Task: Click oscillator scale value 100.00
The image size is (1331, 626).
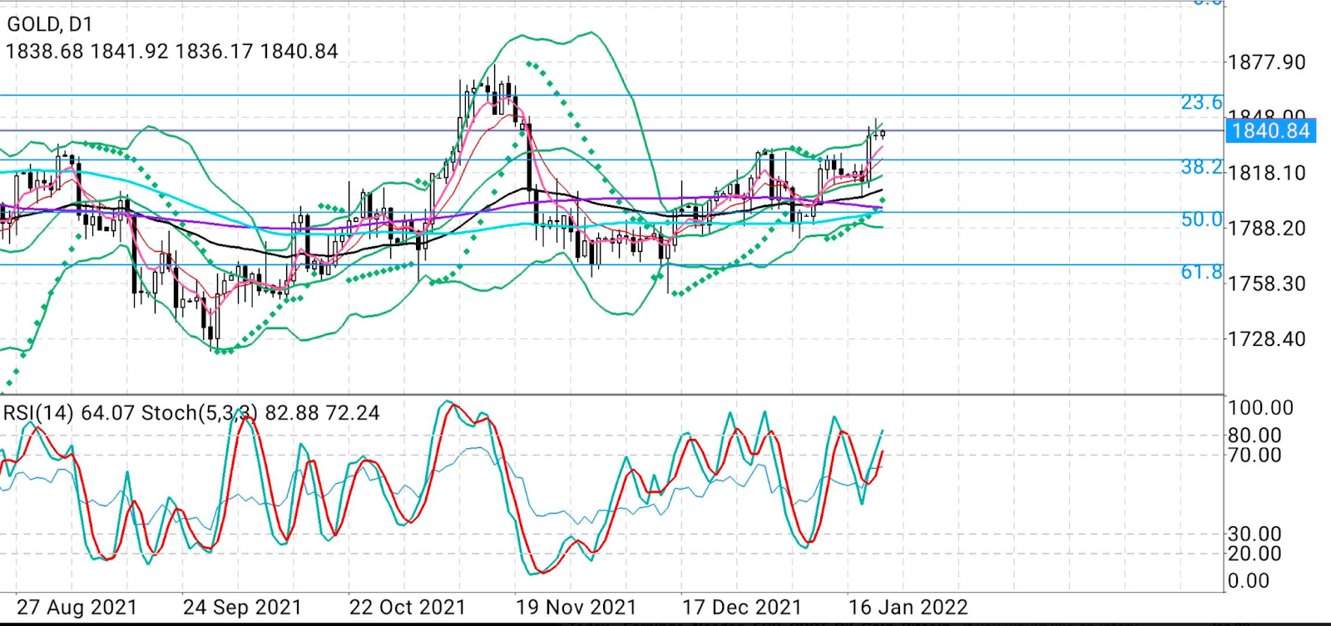Action: pos(1261,407)
